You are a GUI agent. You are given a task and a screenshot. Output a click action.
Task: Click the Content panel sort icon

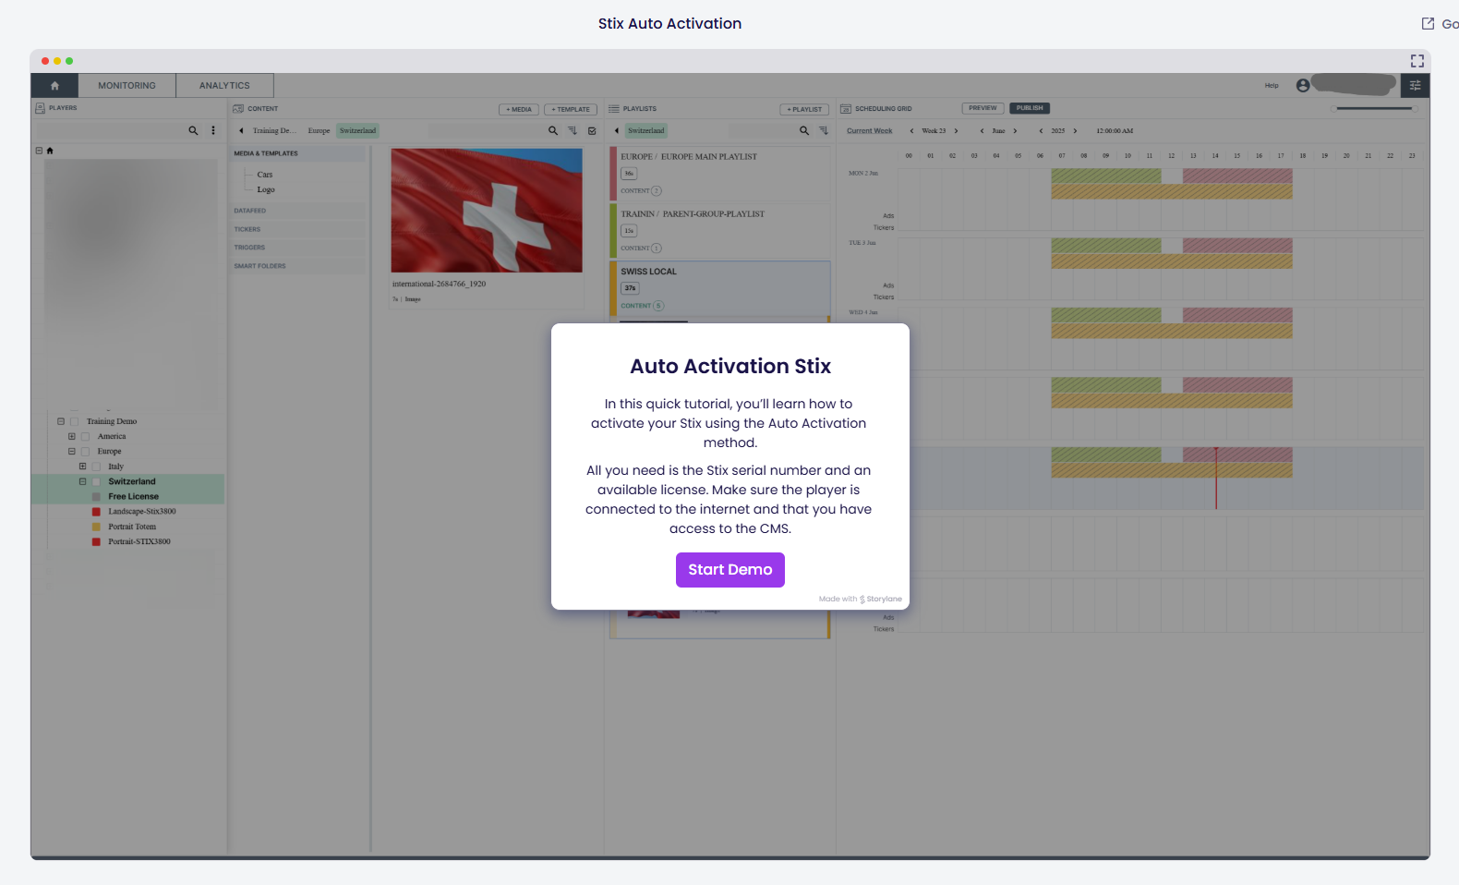[x=573, y=131]
